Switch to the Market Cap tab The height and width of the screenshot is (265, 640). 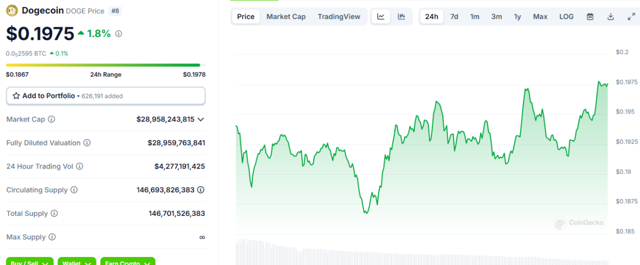click(286, 17)
